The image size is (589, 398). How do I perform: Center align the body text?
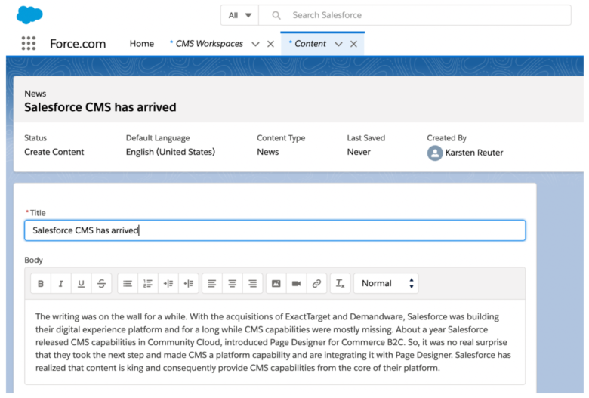(x=232, y=283)
